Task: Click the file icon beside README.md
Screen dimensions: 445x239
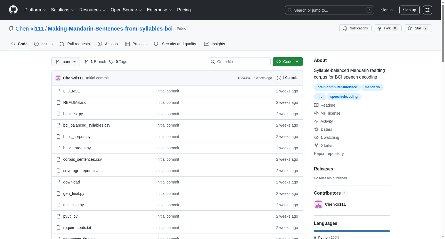Action: pyautogui.click(x=58, y=102)
